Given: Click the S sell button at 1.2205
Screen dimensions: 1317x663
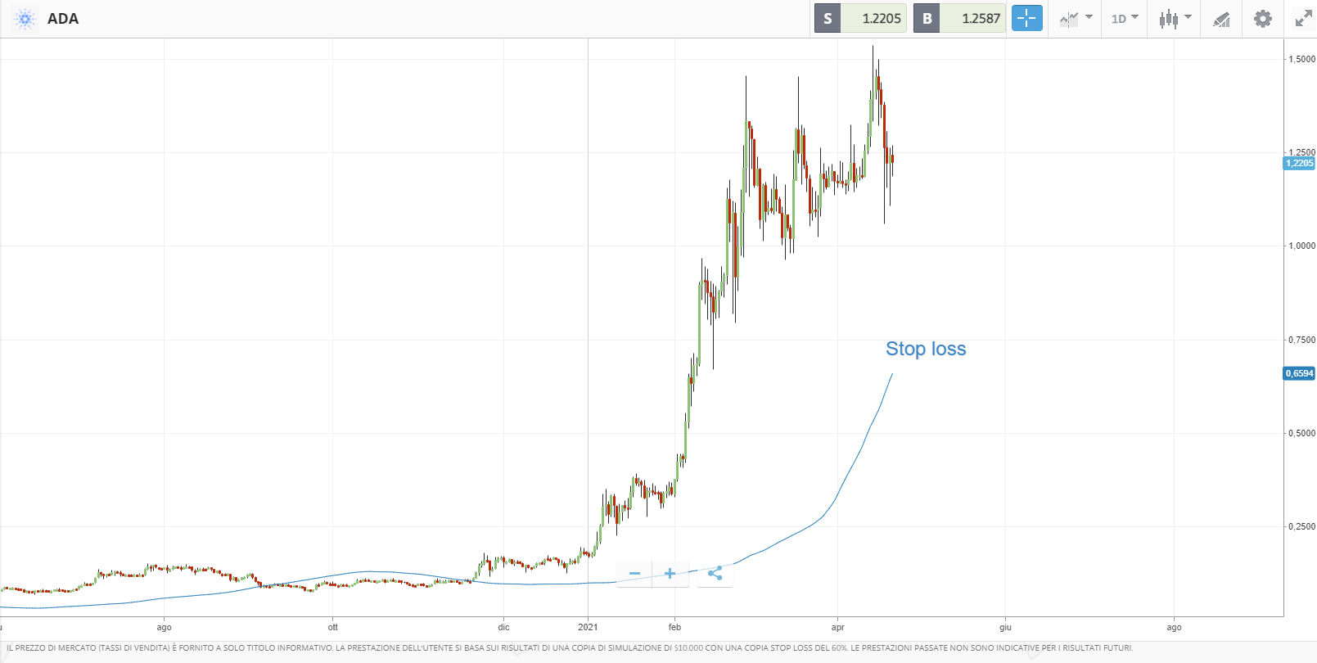Looking at the screenshot, I should tap(860, 18).
